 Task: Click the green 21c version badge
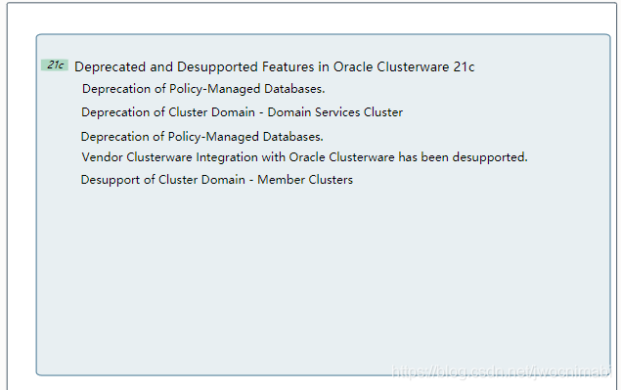pyautogui.click(x=55, y=65)
